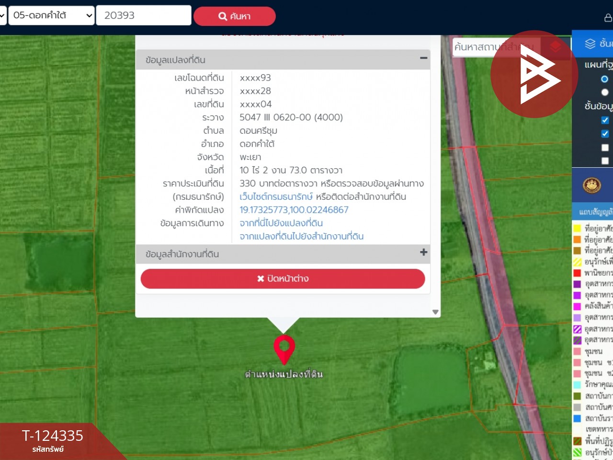
Task: Select the first base map radio button
Action: tap(604, 79)
